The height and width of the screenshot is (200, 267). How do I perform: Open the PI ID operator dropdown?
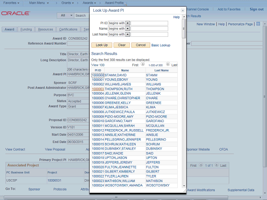click(128, 23)
